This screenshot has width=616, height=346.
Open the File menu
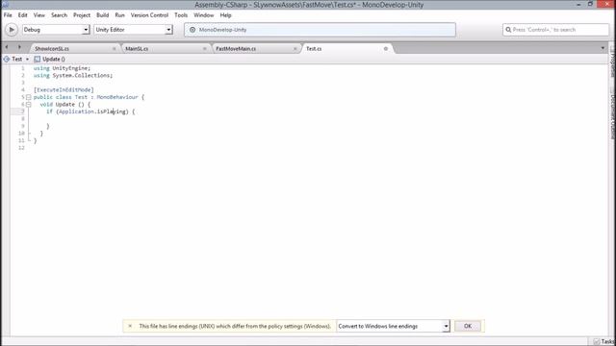(x=8, y=15)
